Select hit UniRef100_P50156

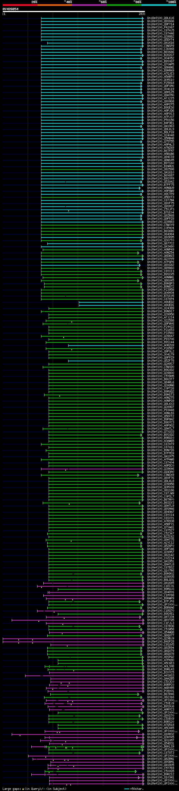(161, 120)
